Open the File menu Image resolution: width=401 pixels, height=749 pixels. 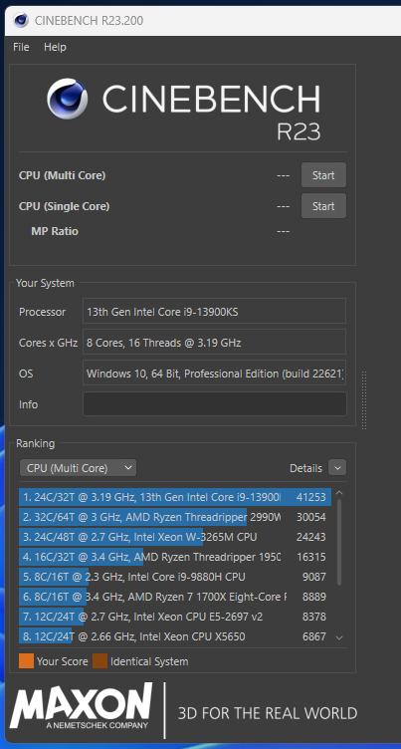(x=21, y=47)
